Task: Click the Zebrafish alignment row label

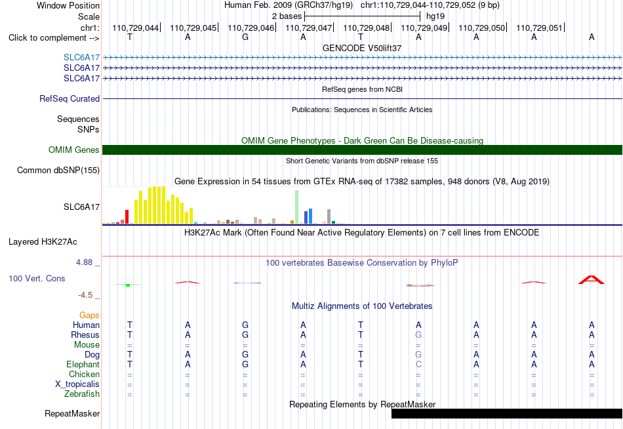Action: (82, 394)
